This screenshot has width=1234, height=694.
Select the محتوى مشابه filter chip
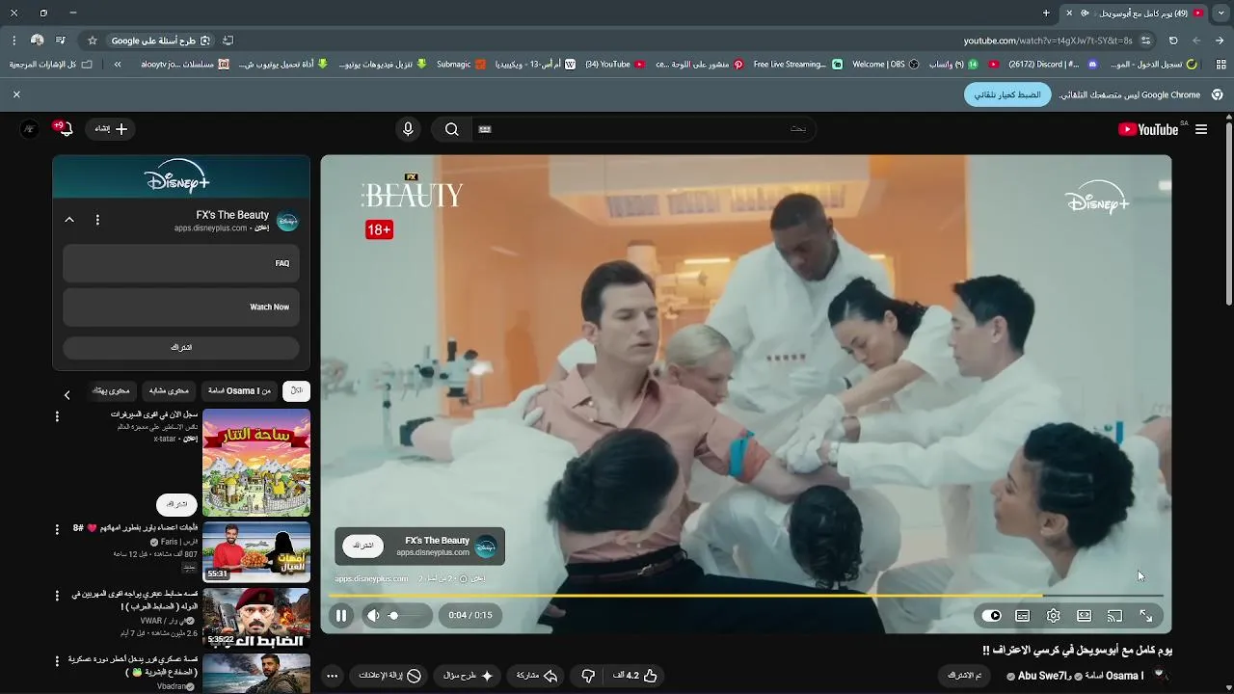[169, 390]
